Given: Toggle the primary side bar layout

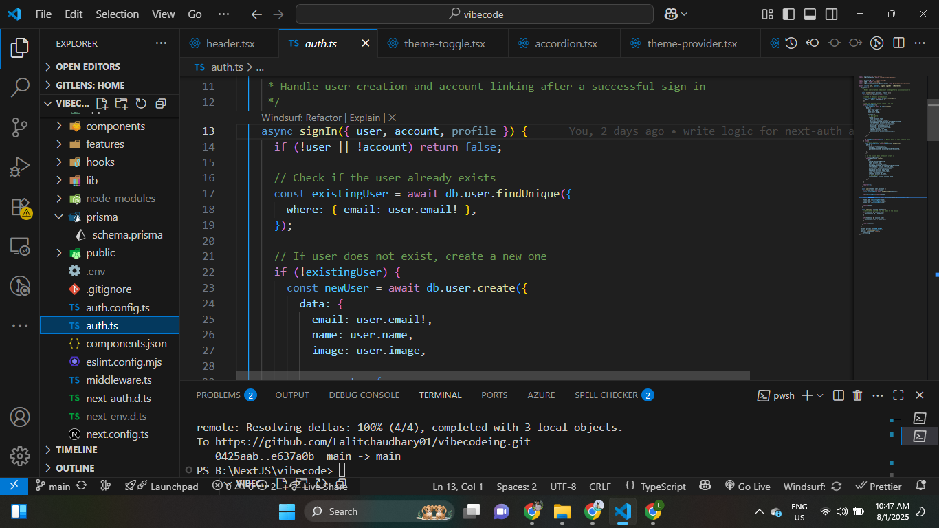Looking at the screenshot, I should (x=788, y=14).
